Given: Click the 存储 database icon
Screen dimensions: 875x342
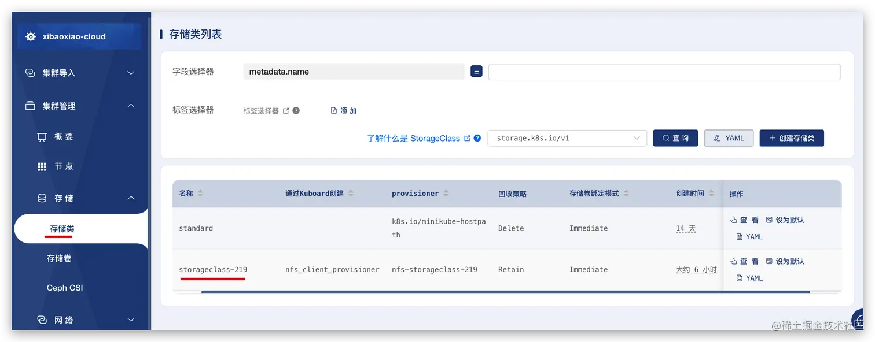Looking at the screenshot, I should tap(42, 198).
